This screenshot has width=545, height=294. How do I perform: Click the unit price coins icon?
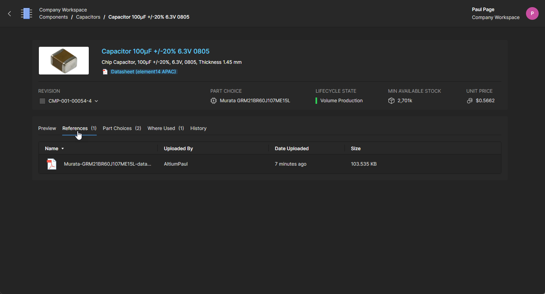[x=470, y=101]
